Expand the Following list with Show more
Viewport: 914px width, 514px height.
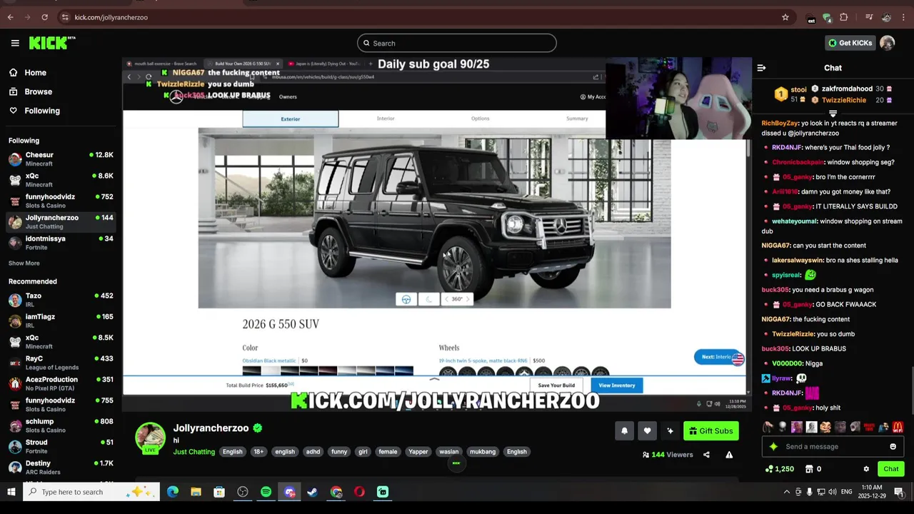24,263
